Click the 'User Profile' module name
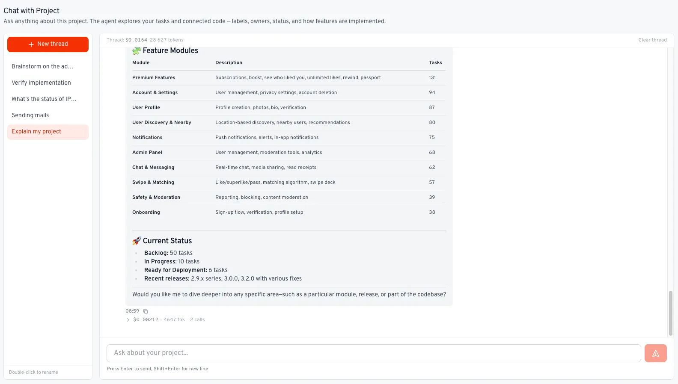This screenshot has height=384, width=678. pyautogui.click(x=146, y=108)
